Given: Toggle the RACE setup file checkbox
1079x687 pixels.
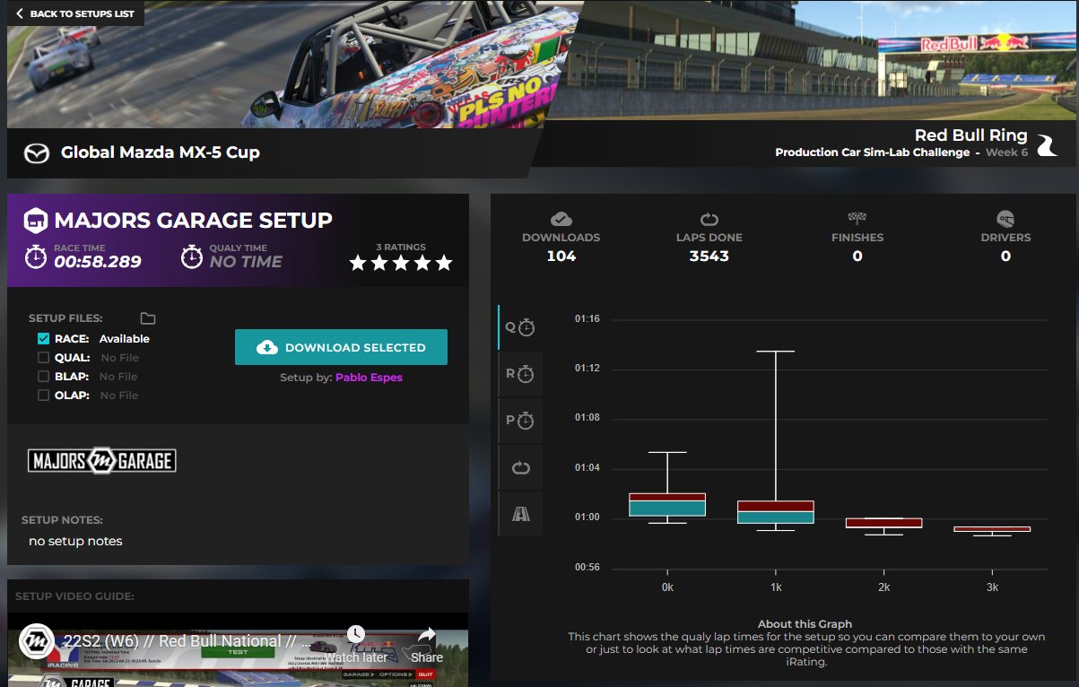Looking at the screenshot, I should 43,339.
